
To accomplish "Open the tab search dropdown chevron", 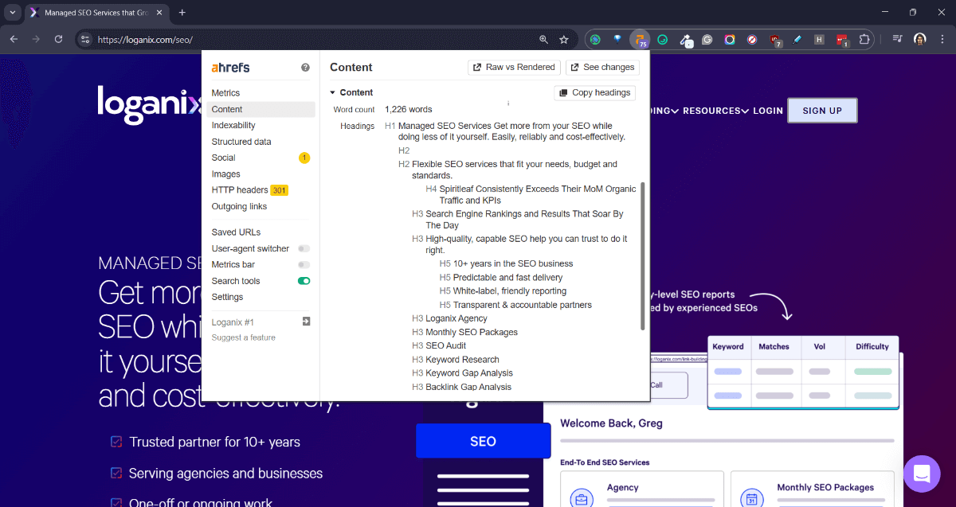I will tap(13, 13).
